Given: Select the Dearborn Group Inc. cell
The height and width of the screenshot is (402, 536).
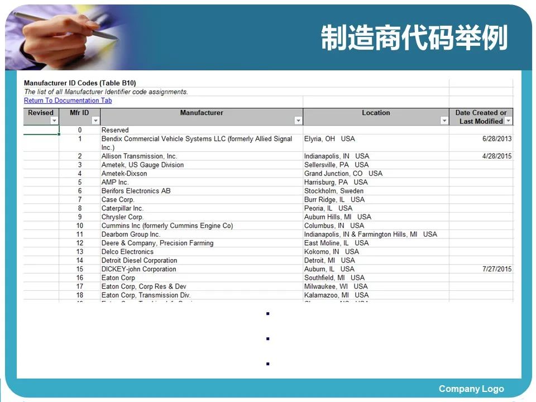Looking at the screenshot, I should click(202, 234).
